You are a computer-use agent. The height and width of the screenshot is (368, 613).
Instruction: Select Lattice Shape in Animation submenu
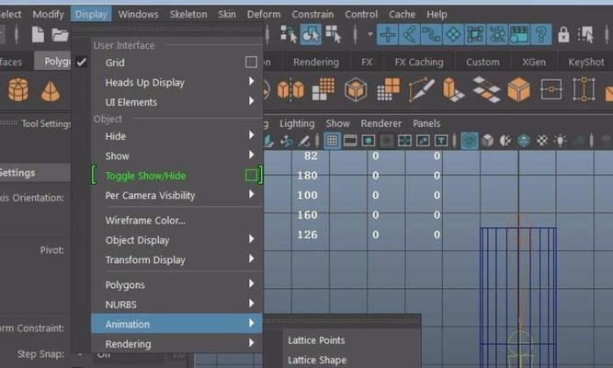(317, 360)
